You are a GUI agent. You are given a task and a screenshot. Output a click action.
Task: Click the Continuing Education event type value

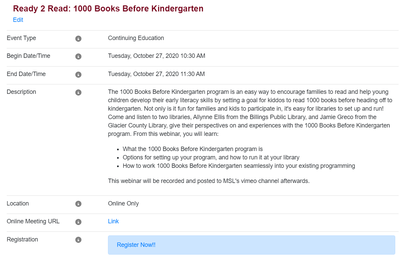tap(136, 38)
